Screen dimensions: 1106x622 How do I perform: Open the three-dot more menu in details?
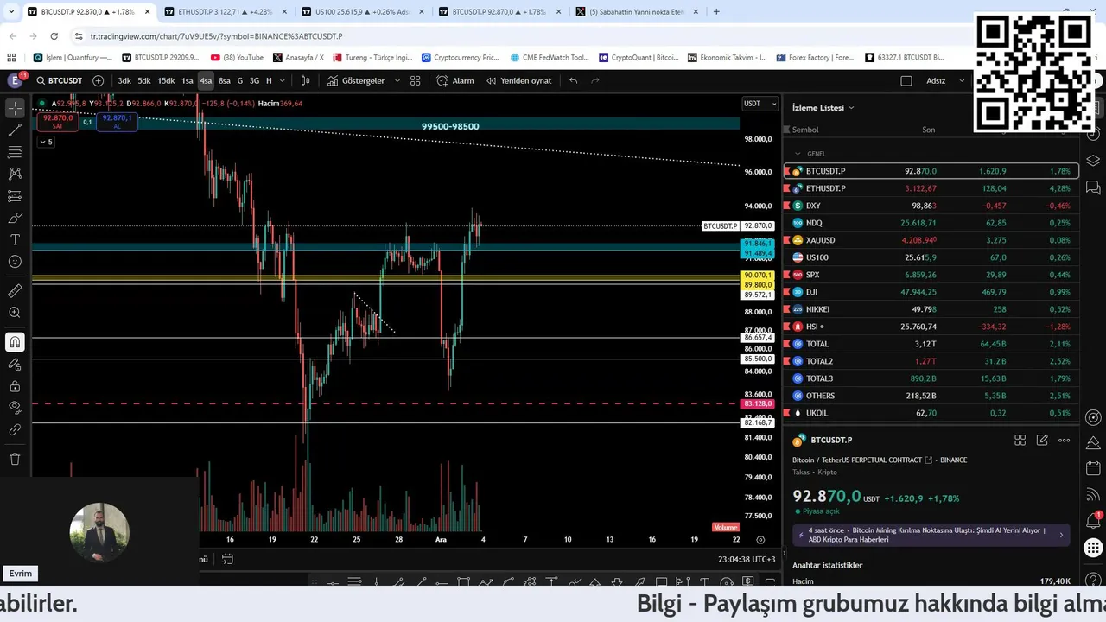click(1064, 440)
